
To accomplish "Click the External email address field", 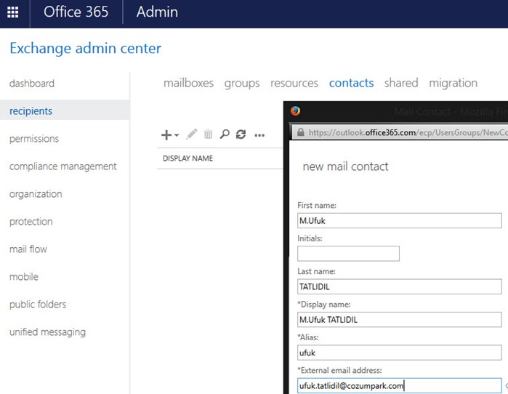I will point(400,385).
